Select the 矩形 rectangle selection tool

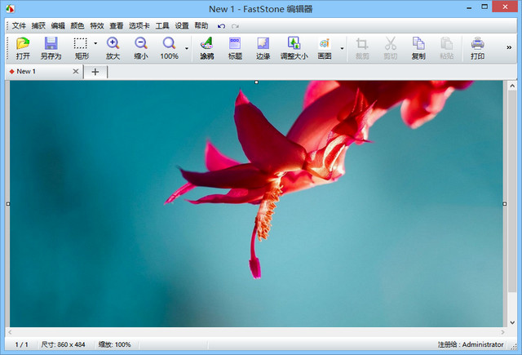click(x=81, y=48)
